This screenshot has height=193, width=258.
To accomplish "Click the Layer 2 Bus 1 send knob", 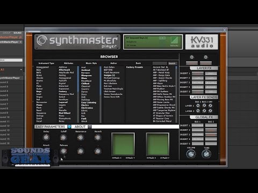I will point(198,111).
